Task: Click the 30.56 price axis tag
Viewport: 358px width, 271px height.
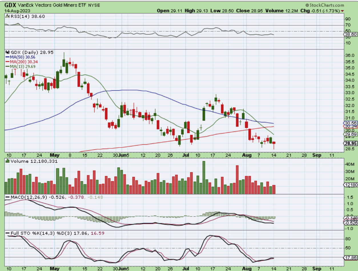Action: click(351, 123)
